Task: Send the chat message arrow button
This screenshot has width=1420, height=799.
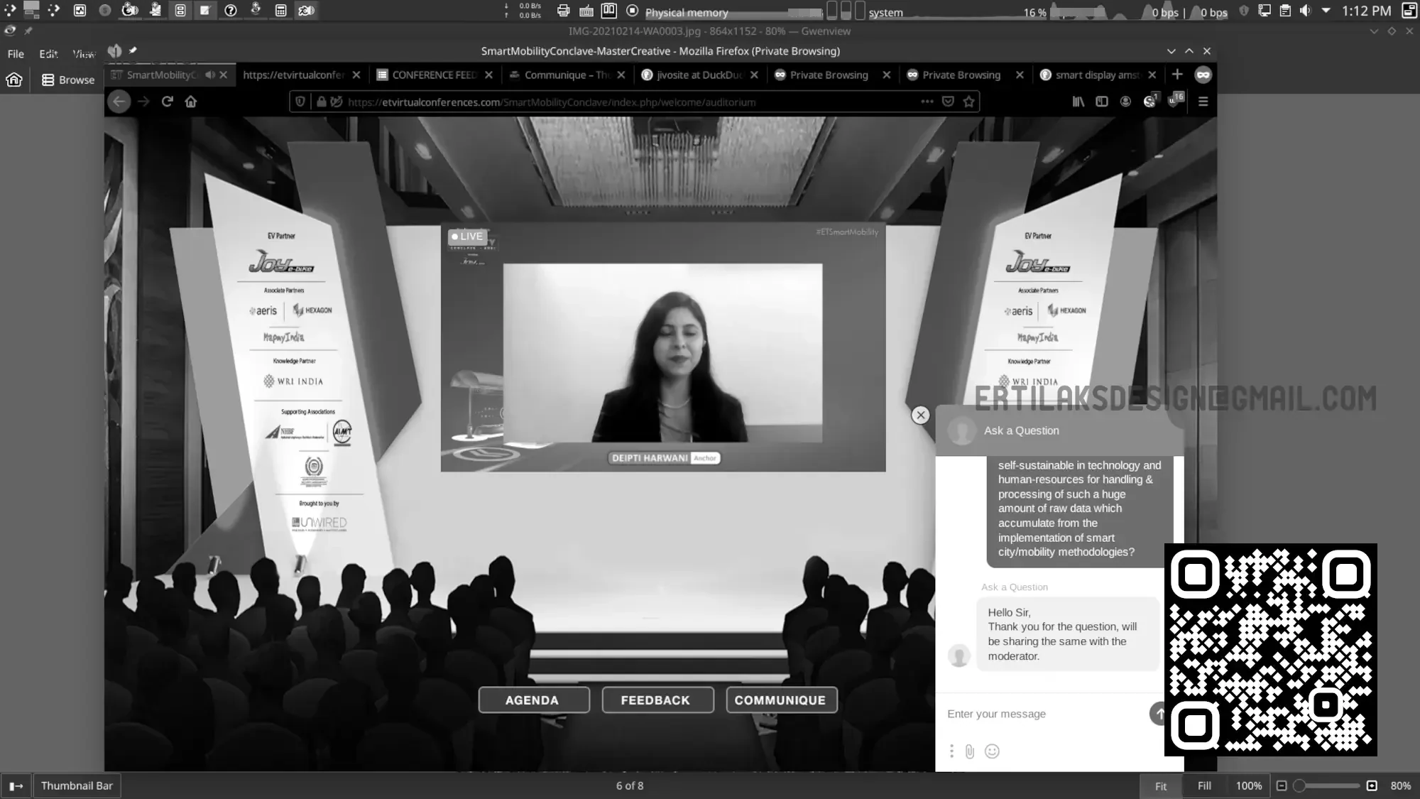Action: pos(1159,714)
